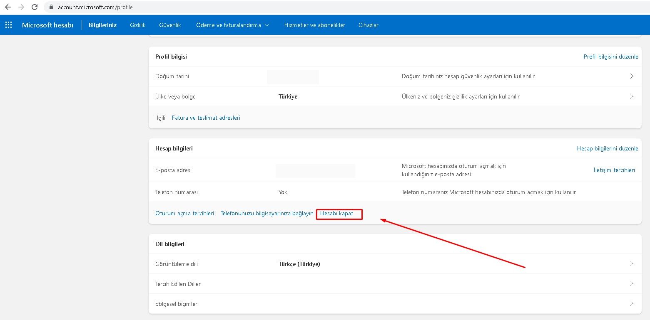Click Hesap bilgilerini düzenle

(608, 148)
